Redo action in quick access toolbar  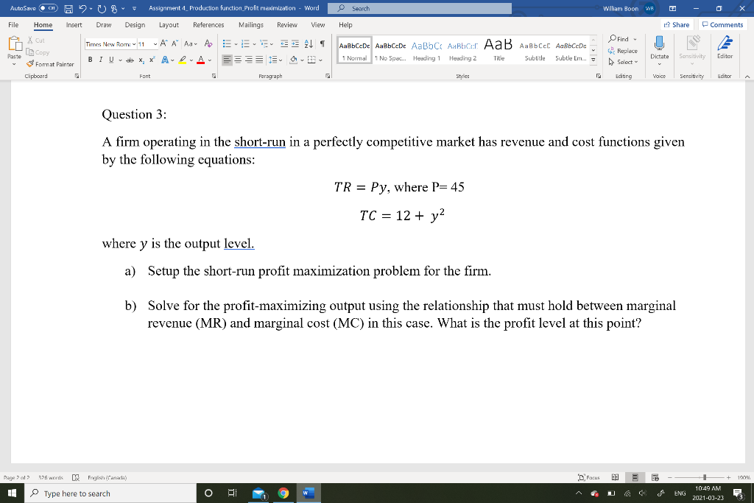coord(102,9)
